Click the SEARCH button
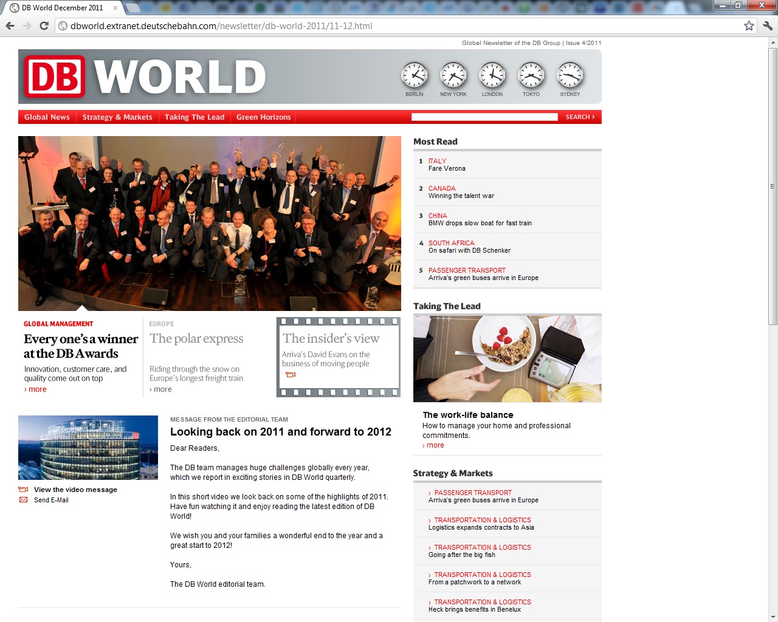 point(579,117)
